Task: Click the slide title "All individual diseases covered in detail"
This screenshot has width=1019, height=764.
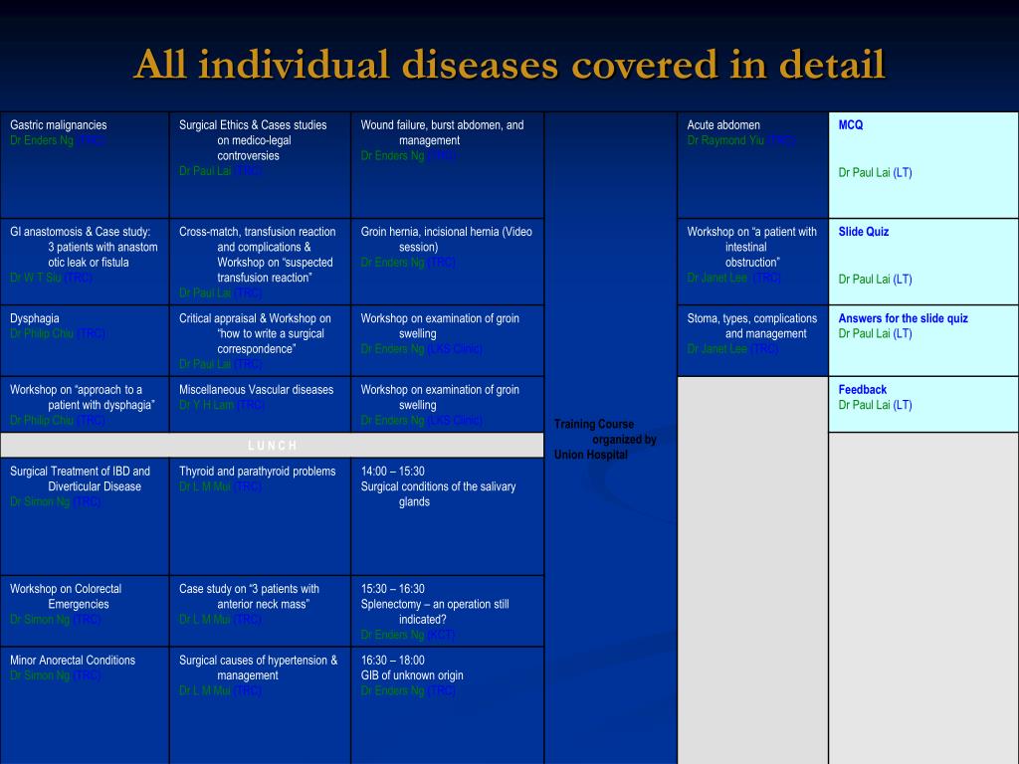Action: [x=509, y=65]
